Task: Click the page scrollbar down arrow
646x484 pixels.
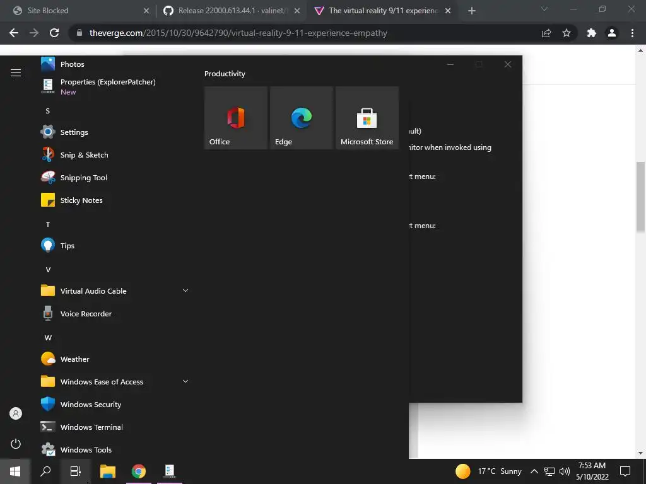Action: [x=640, y=453]
